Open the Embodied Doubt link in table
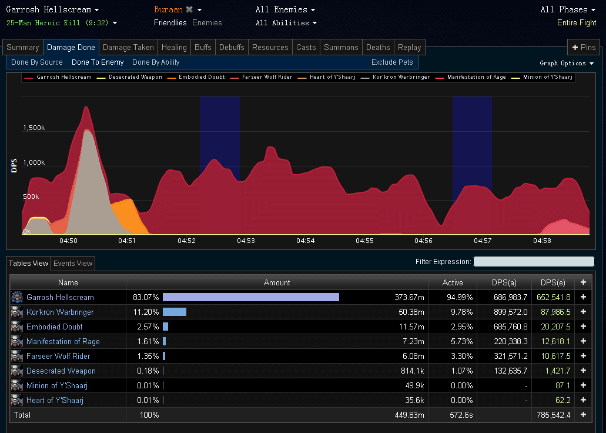Screen dimensions: 606x433 [x=54, y=327]
